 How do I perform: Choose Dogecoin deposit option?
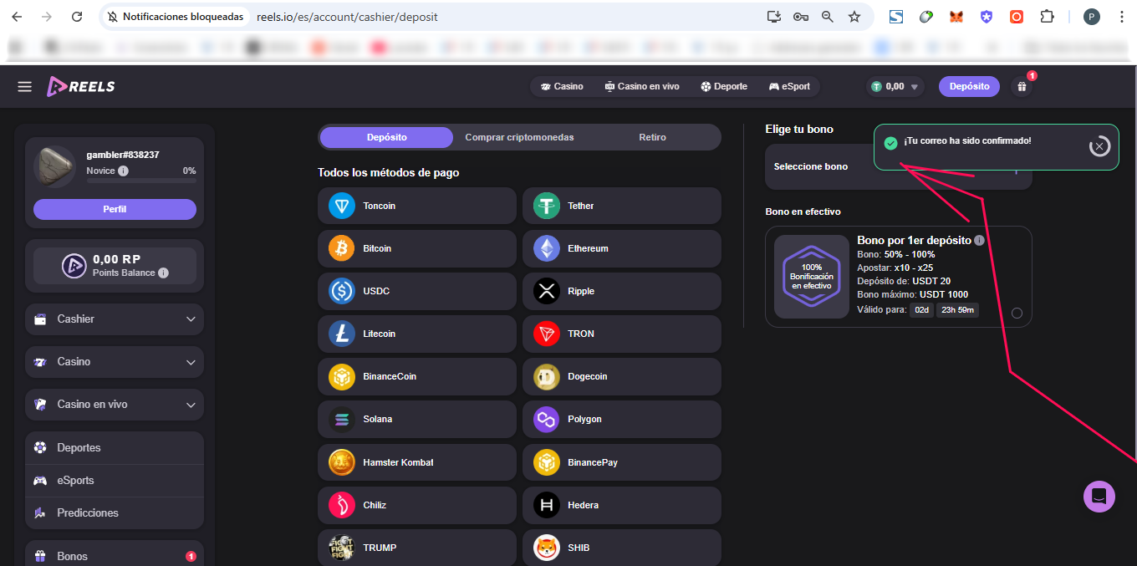click(x=621, y=376)
